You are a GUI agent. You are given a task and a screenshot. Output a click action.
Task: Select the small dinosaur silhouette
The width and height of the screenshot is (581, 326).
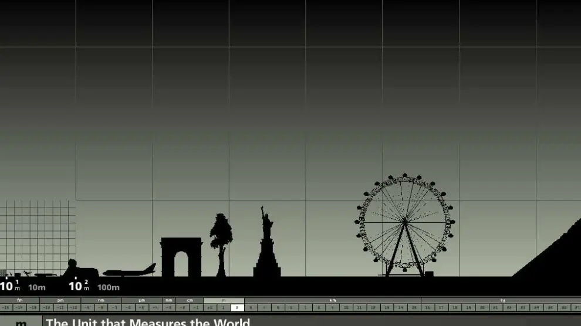(x=27, y=273)
